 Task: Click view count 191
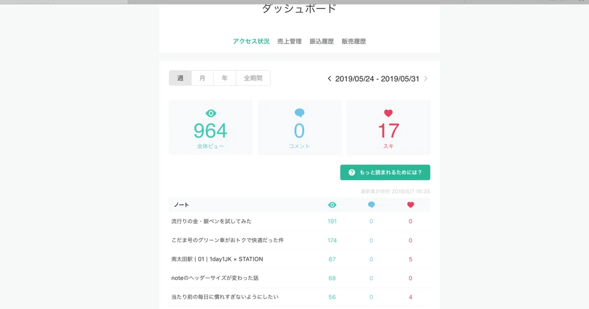point(332,222)
